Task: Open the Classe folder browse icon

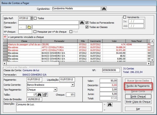Action: click(x=29, y=27)
